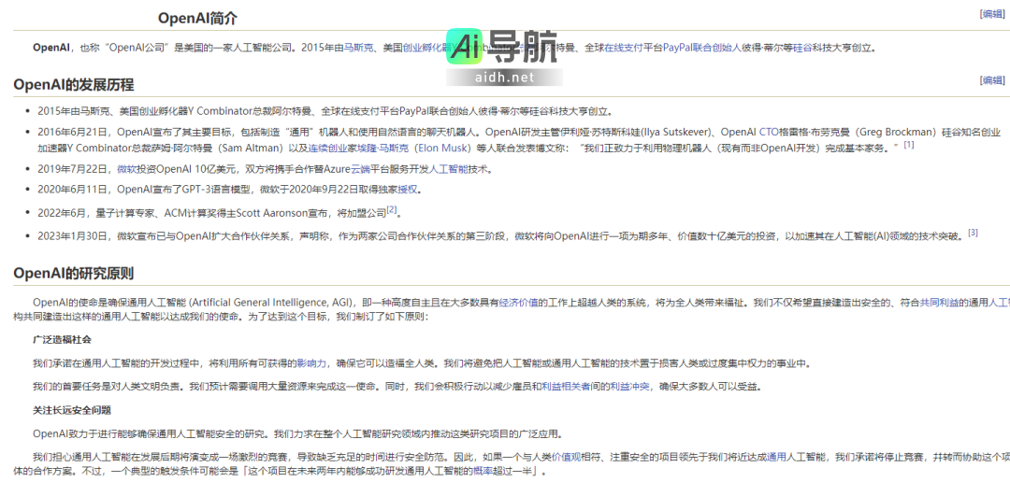Click the OpenAI的研究原则 heading

[x=74, y=274]
